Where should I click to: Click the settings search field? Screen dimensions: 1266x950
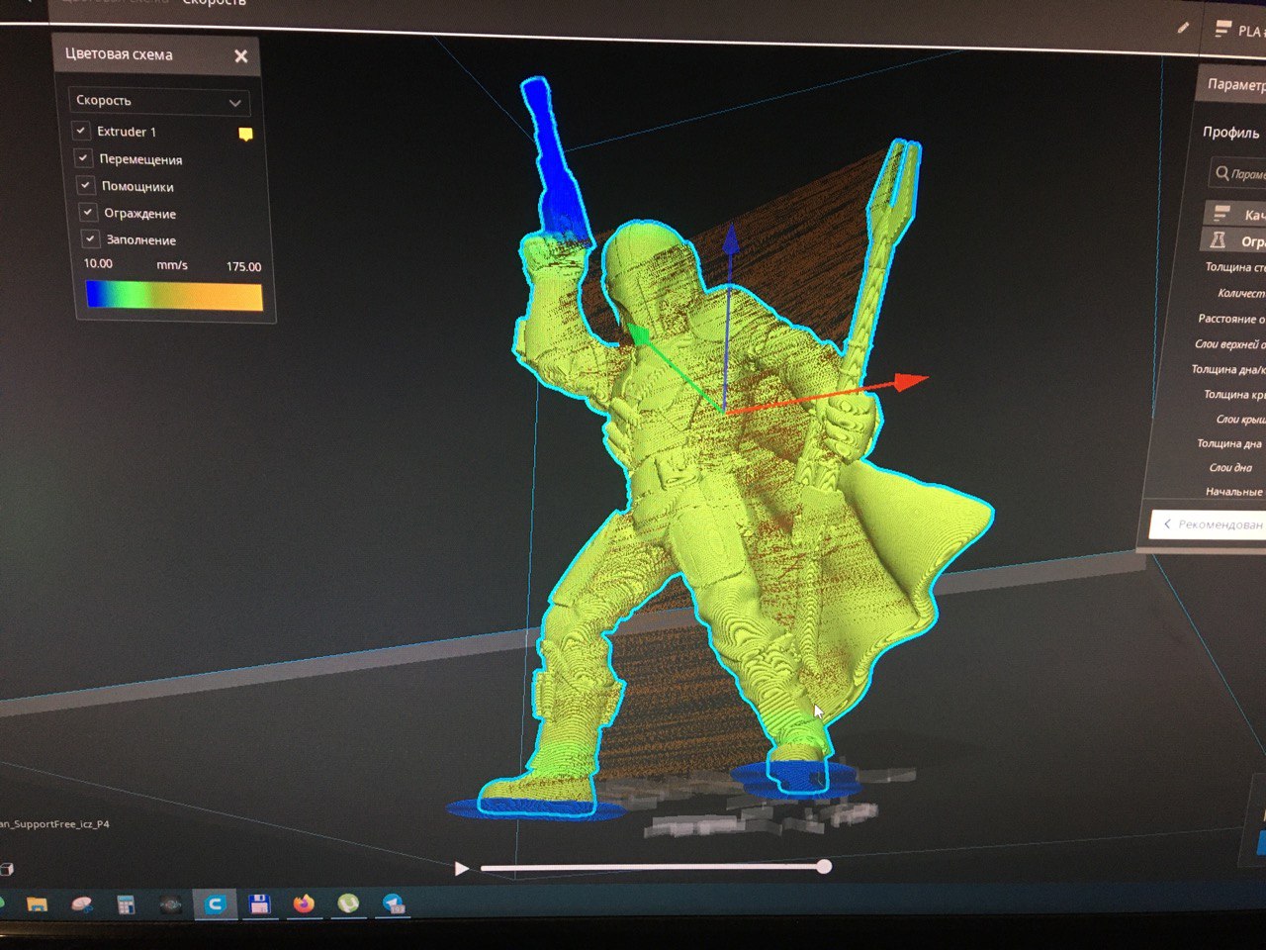tap(1238, 174)
